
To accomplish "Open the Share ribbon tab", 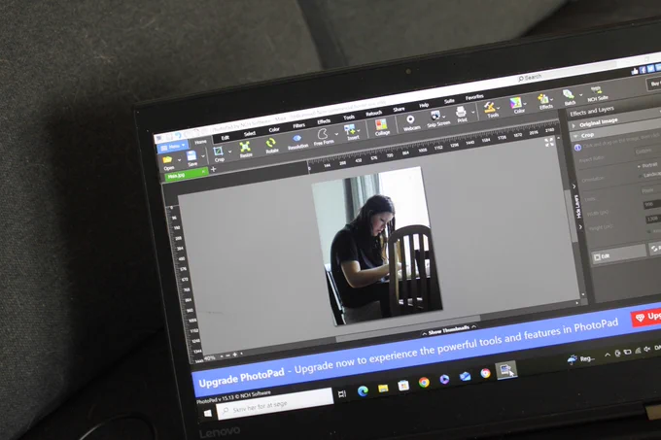I will tap(399, 109).
